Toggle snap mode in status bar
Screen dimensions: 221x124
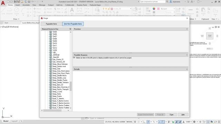pos(138,122)
